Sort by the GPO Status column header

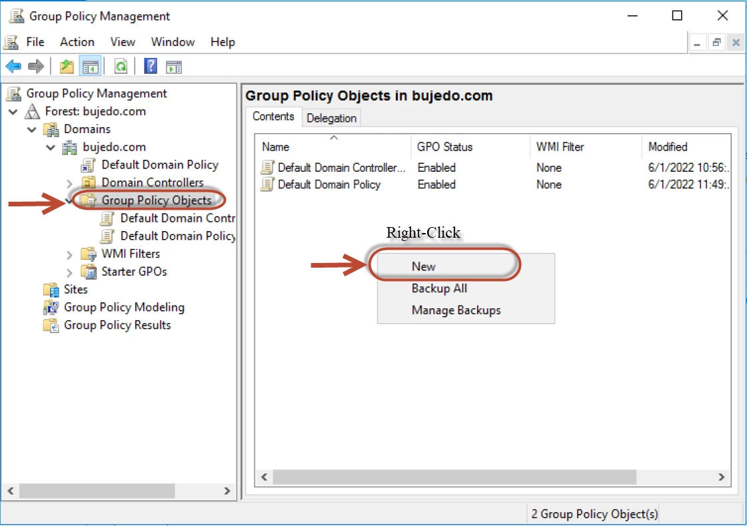tap(470, 146)
